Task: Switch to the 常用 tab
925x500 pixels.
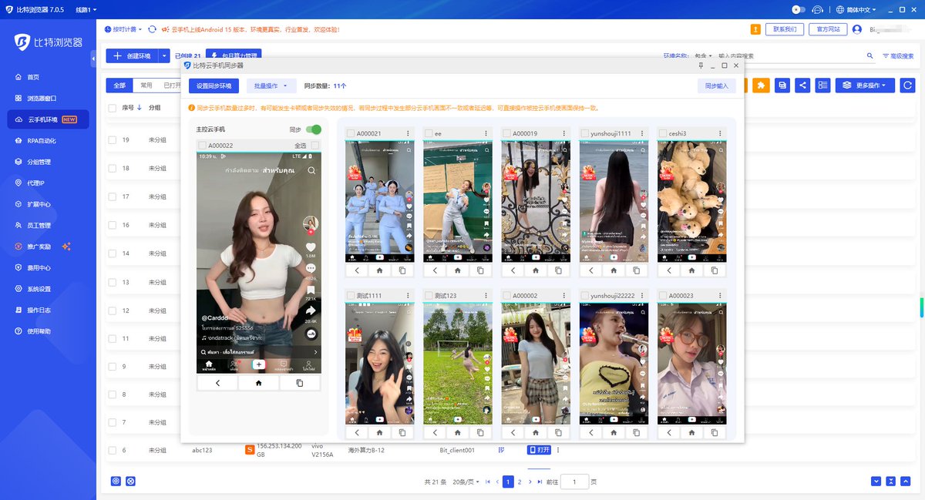Action: click(146, 85)
